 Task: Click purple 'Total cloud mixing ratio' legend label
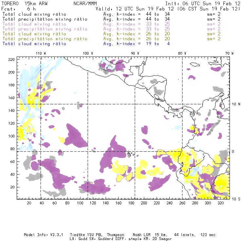34,24
